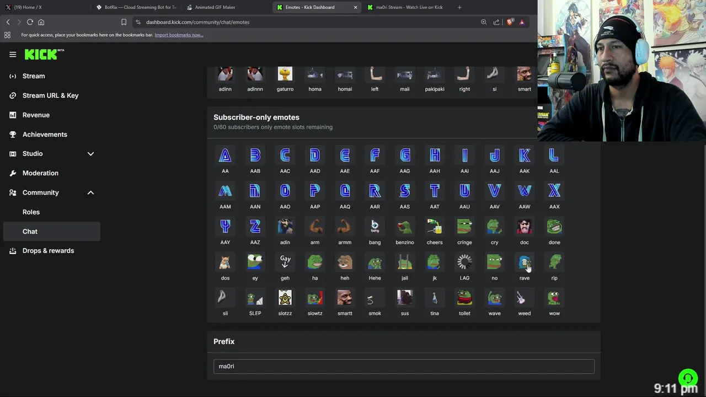Click the slotzz emote
Screen dimensions: 706x397
(285, 298)
